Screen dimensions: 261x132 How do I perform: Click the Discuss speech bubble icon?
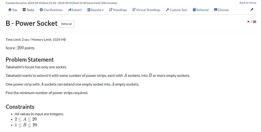pos(216,10)
